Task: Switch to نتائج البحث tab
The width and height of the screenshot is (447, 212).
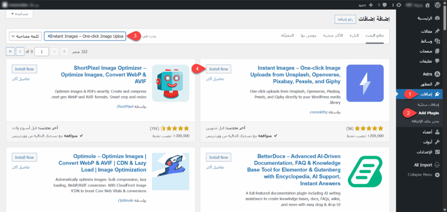Action: pos(375,36)
